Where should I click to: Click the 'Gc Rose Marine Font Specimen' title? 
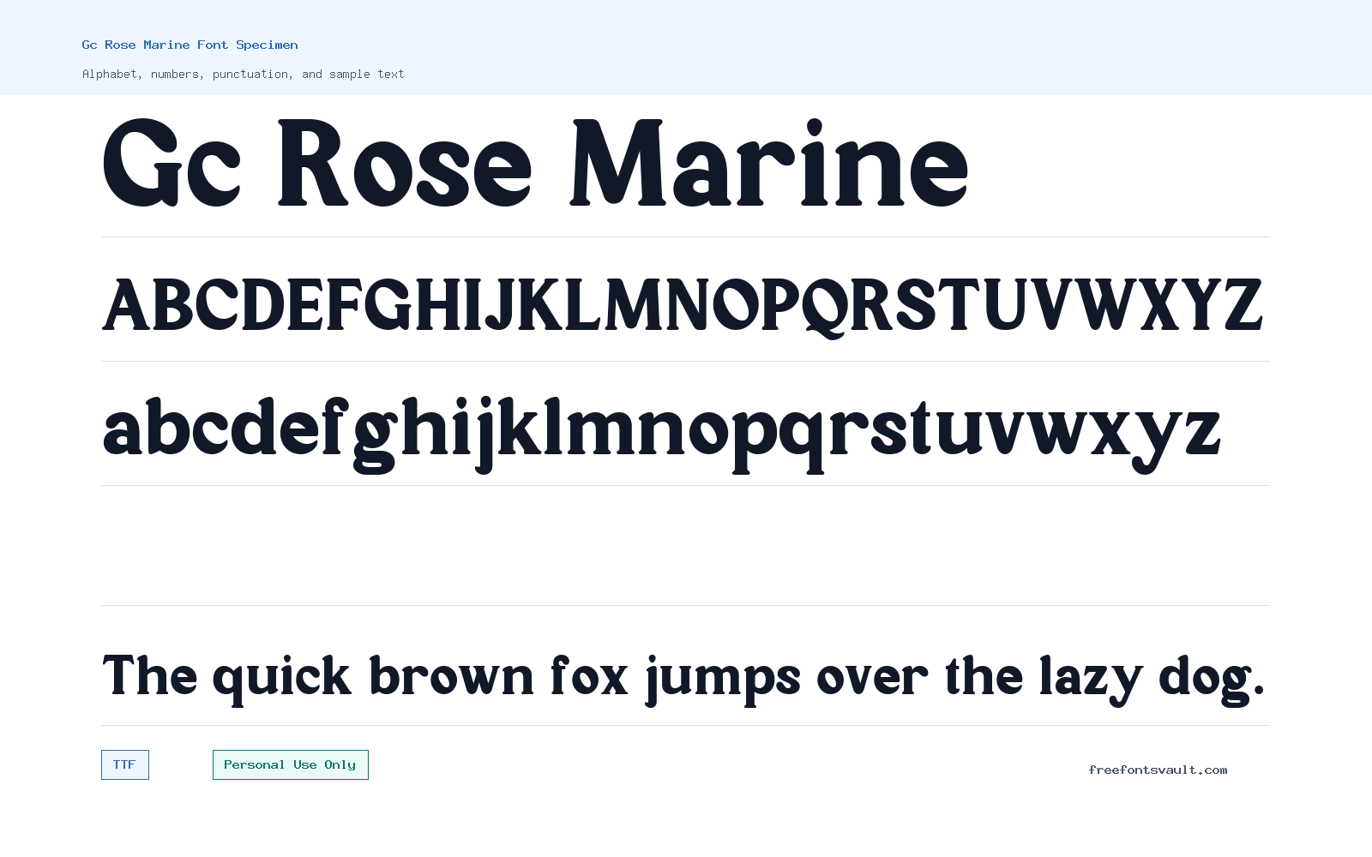tap(190, 45)
